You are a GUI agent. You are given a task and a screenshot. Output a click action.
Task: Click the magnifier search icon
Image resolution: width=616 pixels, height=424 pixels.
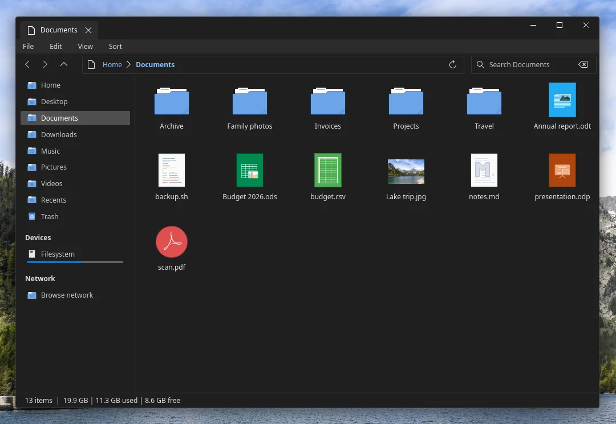pyautogui.click(x=480, y=64)
